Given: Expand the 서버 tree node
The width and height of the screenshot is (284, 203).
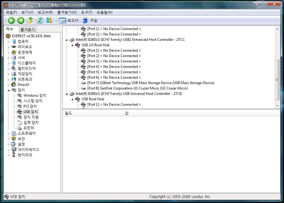Looking at the screenshot, I should tap(8, 58).
